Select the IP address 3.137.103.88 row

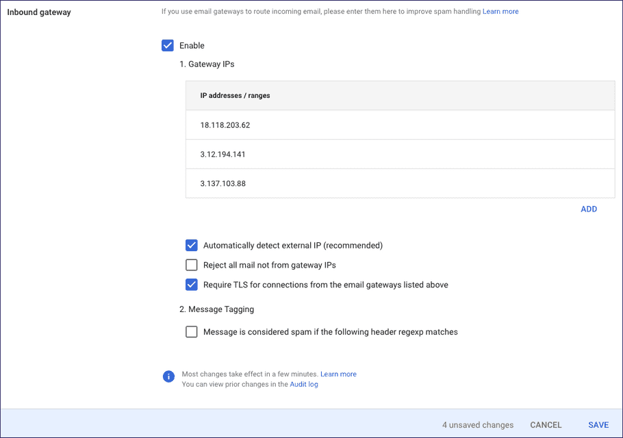(x=222, y=183)
